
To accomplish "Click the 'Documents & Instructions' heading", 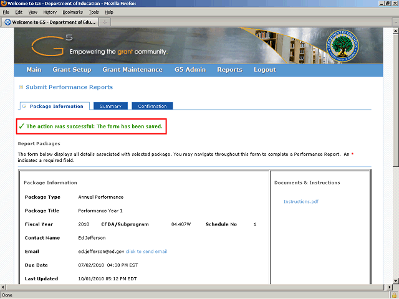I will point(307,183).
